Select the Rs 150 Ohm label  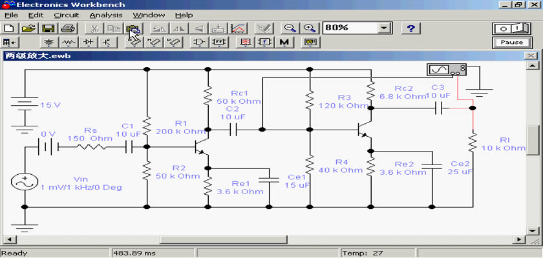(x=90, y=134)
